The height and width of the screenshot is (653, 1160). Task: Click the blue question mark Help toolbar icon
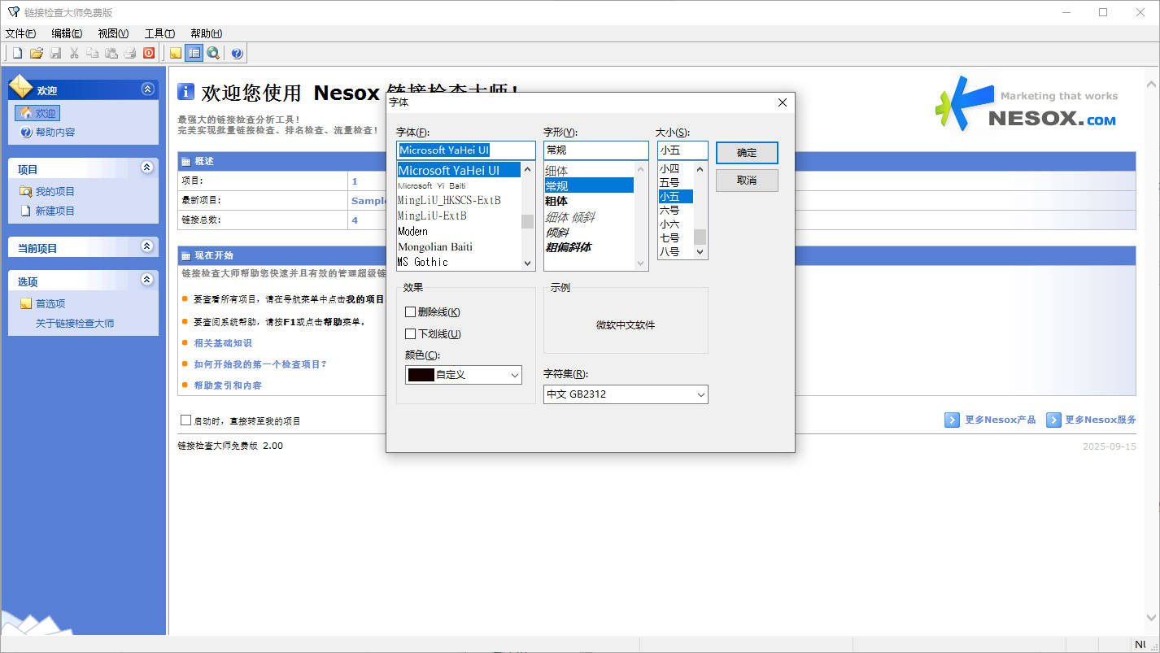pyautogui.click(x=237, y=53)
